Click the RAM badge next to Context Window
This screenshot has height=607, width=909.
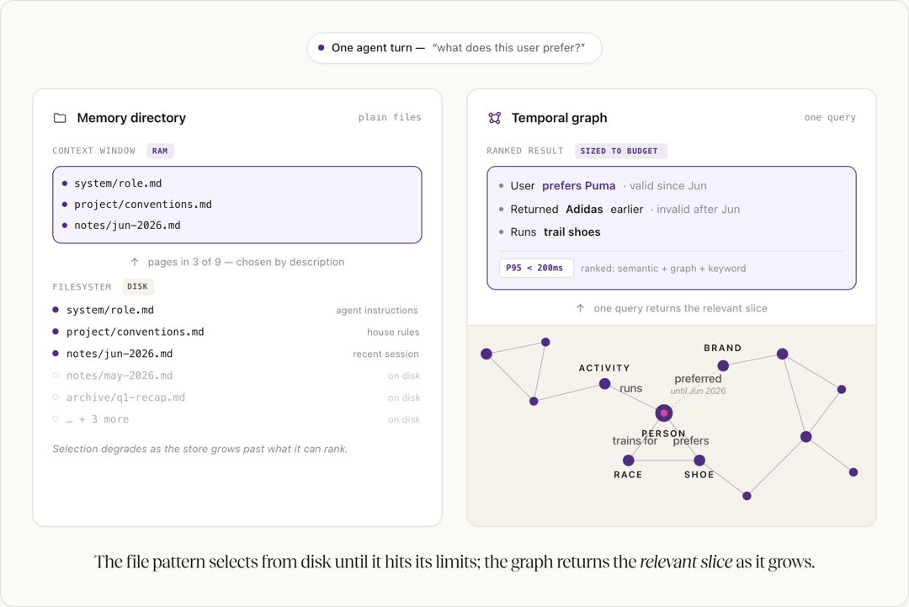160,151
